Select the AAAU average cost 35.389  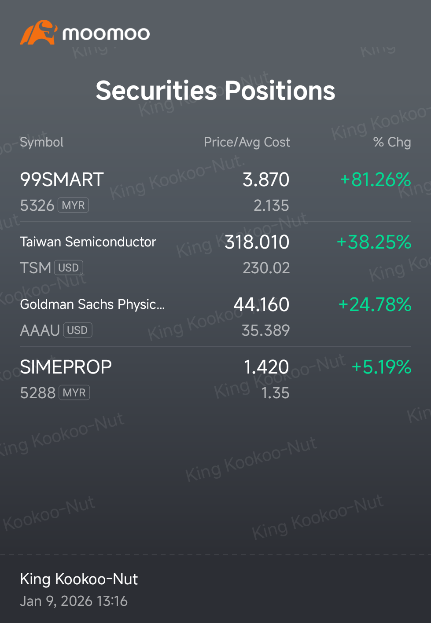pos(266,330)
